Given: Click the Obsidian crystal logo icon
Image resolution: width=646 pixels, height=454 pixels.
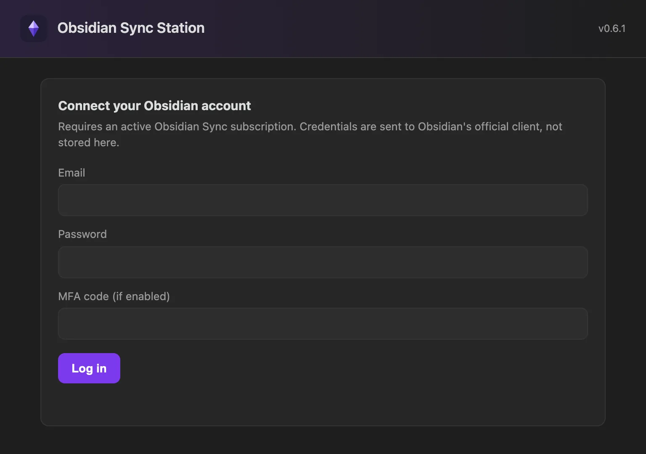Looking at the screenshot, I should 34,29.
